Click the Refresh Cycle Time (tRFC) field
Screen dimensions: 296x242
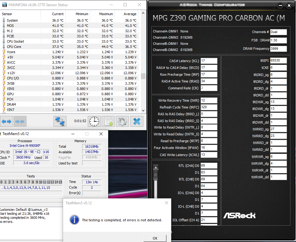(209, 107)
